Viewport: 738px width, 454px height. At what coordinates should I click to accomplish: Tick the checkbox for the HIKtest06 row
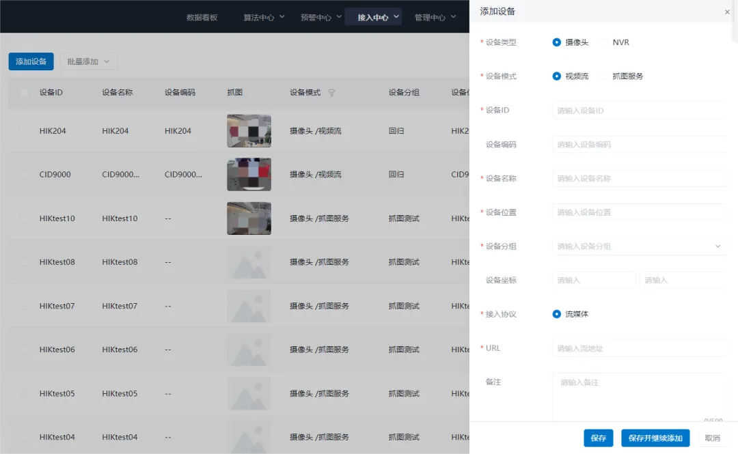coord(24,350)
